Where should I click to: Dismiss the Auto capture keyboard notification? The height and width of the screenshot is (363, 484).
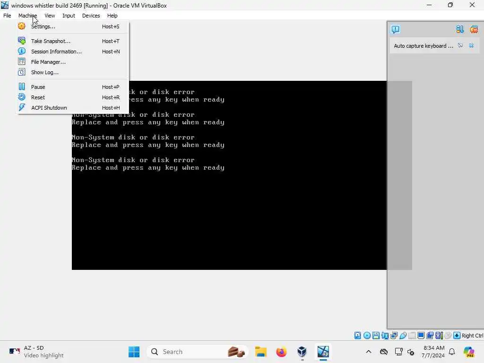point(471,46)
